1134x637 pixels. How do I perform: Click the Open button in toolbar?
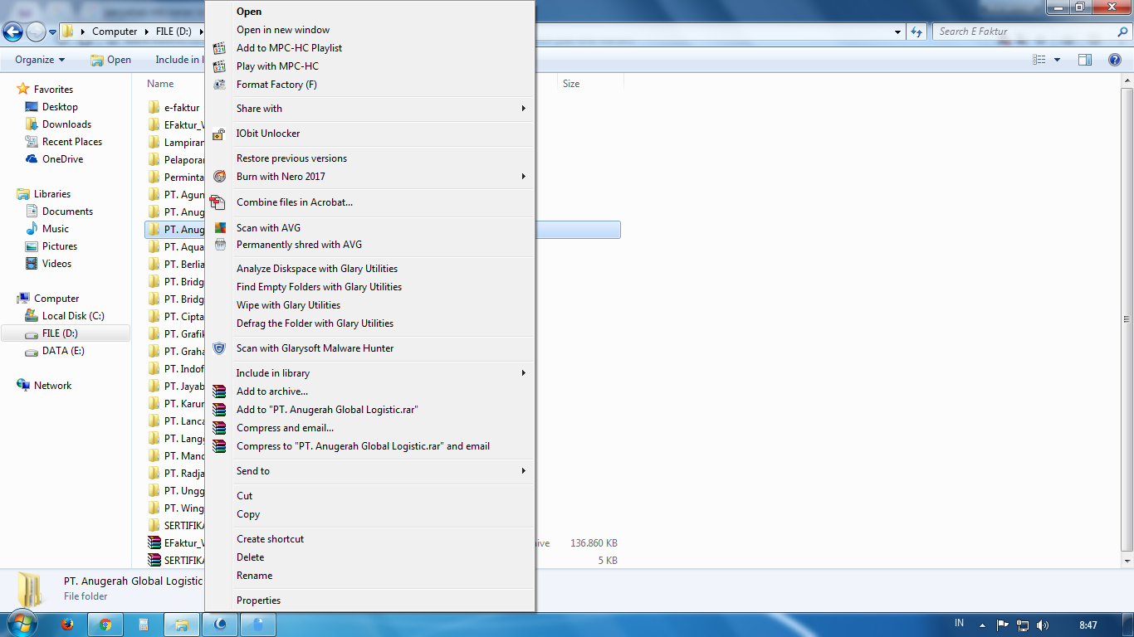111,60
